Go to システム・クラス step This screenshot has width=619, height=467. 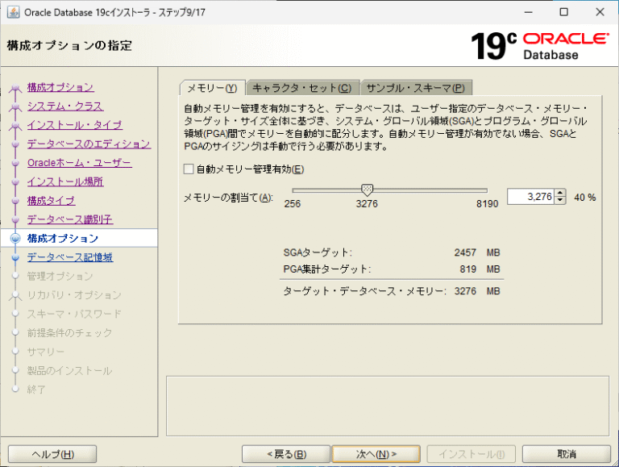point(65,106)
